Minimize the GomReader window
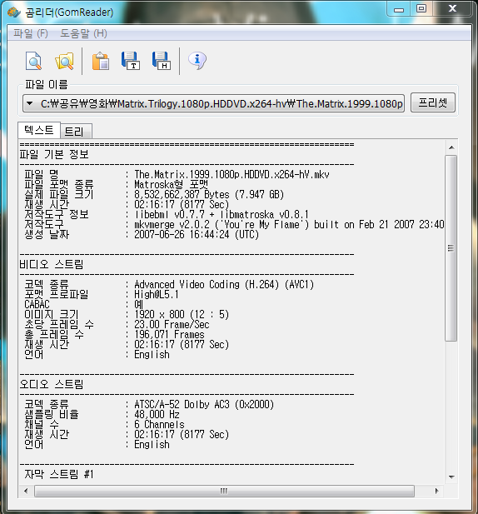 pos(399,9)
